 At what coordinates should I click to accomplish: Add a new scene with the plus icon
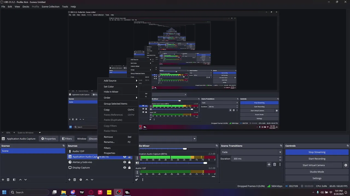[3, 180]
